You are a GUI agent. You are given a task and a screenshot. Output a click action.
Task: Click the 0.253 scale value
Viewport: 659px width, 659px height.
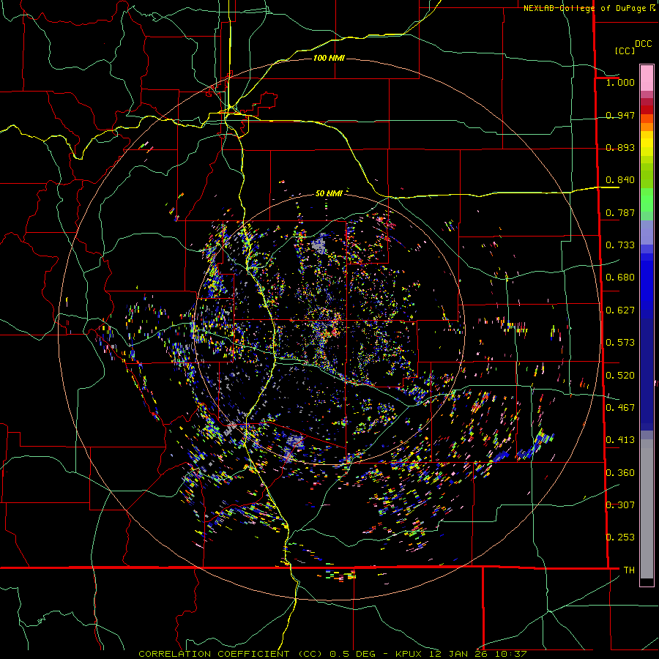click(620, 537)
